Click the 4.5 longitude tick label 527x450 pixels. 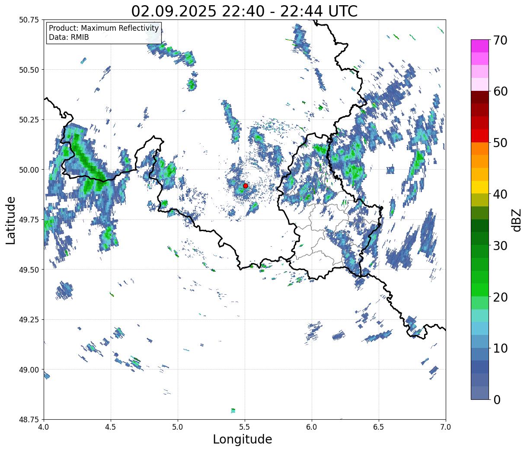111,427
